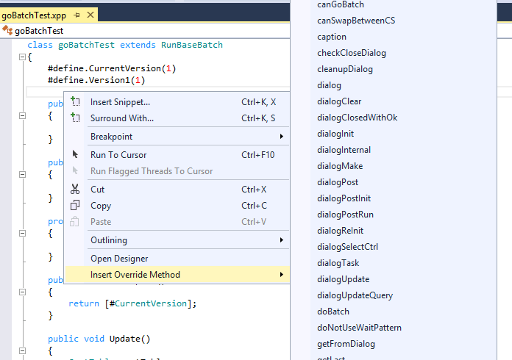512x360 pixels.
Task: Click the Run To Cursor arrow icon
Action: (x=75, y=154)
